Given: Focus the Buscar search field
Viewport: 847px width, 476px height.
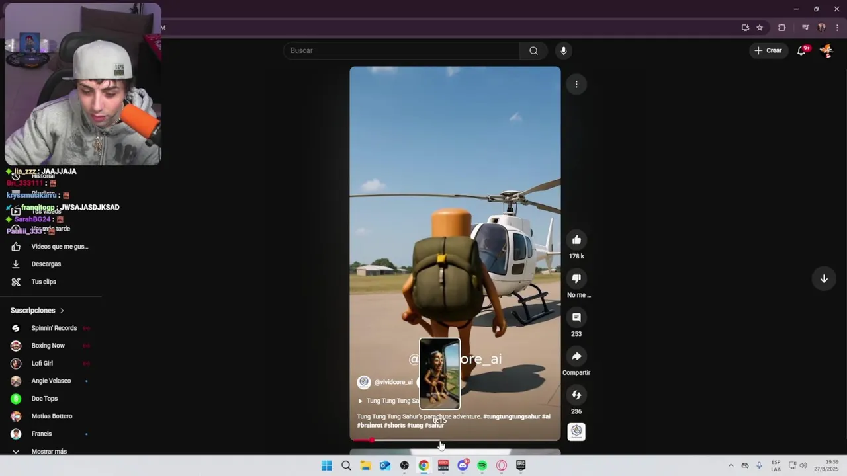Looking at the screenshot, I should click(x=402, y=50).
